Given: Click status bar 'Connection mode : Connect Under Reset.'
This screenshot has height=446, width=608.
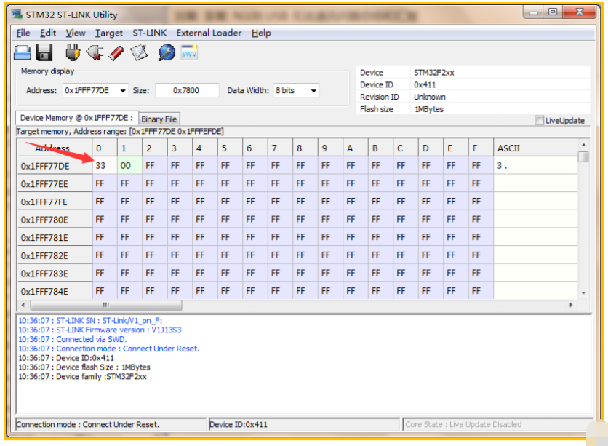Looking at the screenshot, I should [x=111, y=425].
